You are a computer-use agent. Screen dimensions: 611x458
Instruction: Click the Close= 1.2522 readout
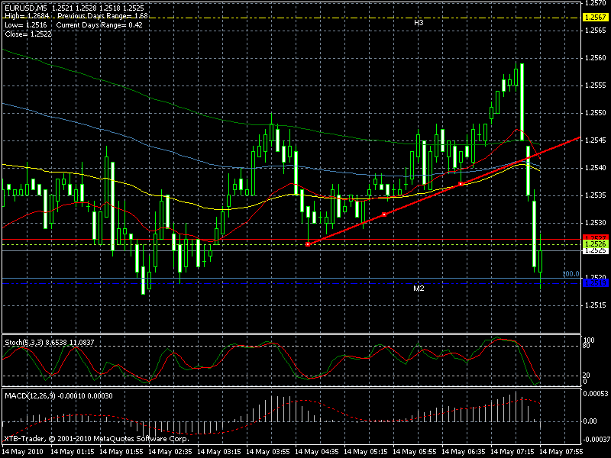[x=28, y=34]
